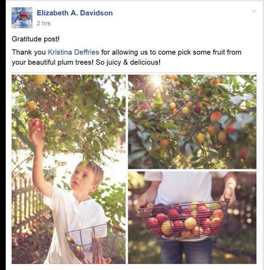Viewport: 264px width, 270px height.
Task: Visit the tagged Kristina Deffries profile
Action: (x=74, y=52)
